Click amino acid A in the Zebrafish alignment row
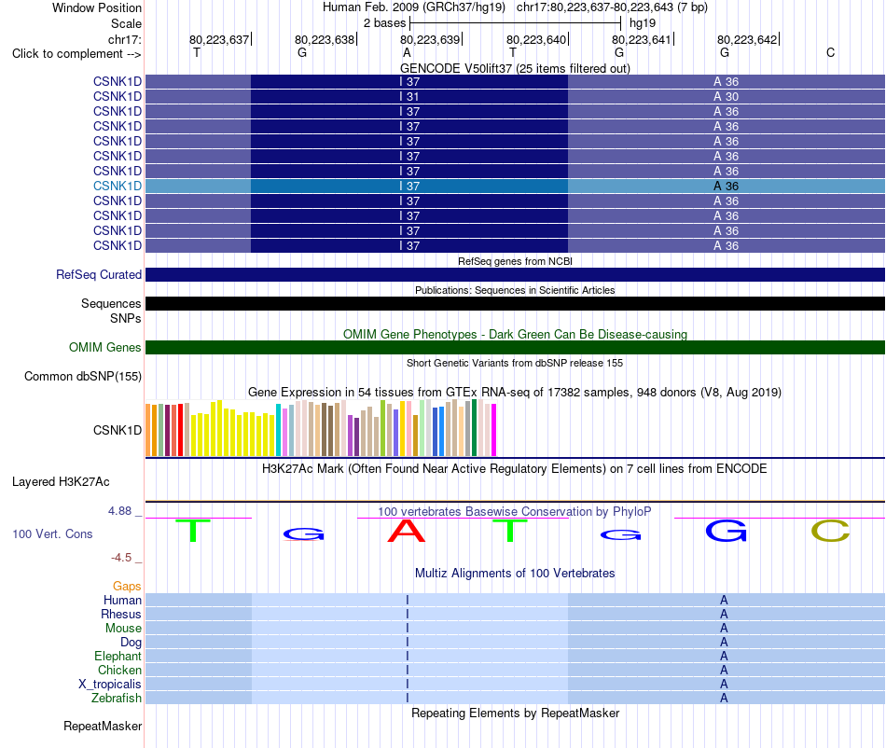 click(x=724, y=699)
